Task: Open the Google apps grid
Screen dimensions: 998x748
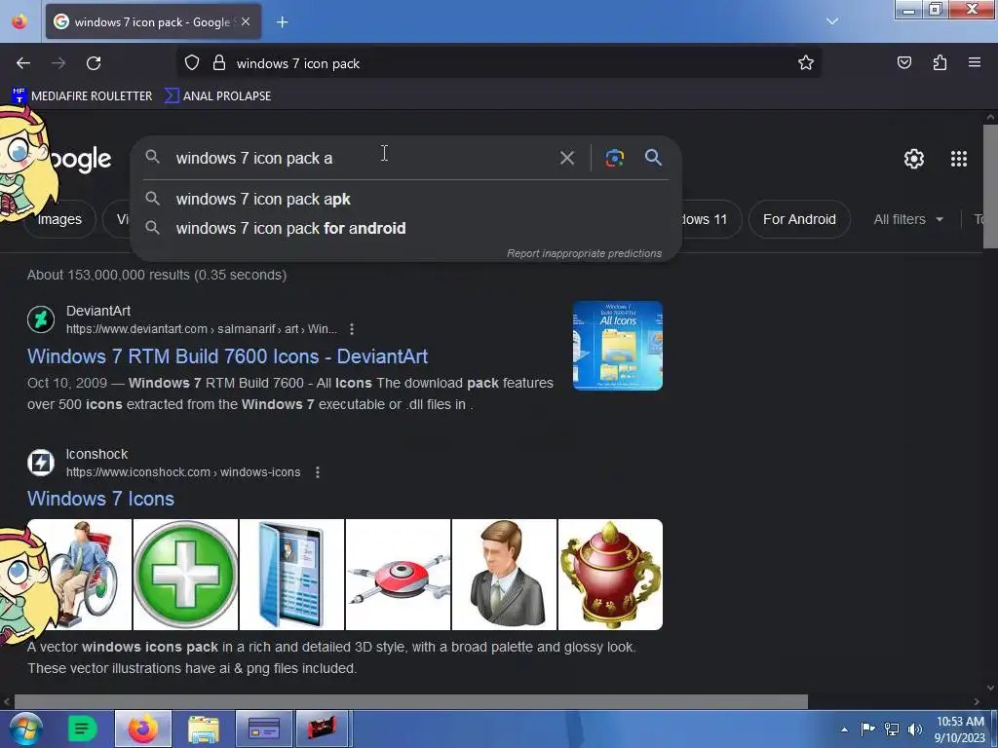Action: 959,159
